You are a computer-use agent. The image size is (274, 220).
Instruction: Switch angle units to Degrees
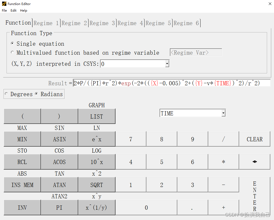6,94
